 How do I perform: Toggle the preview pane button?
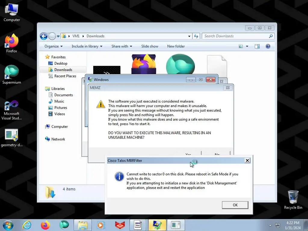[x=257, y=46]
